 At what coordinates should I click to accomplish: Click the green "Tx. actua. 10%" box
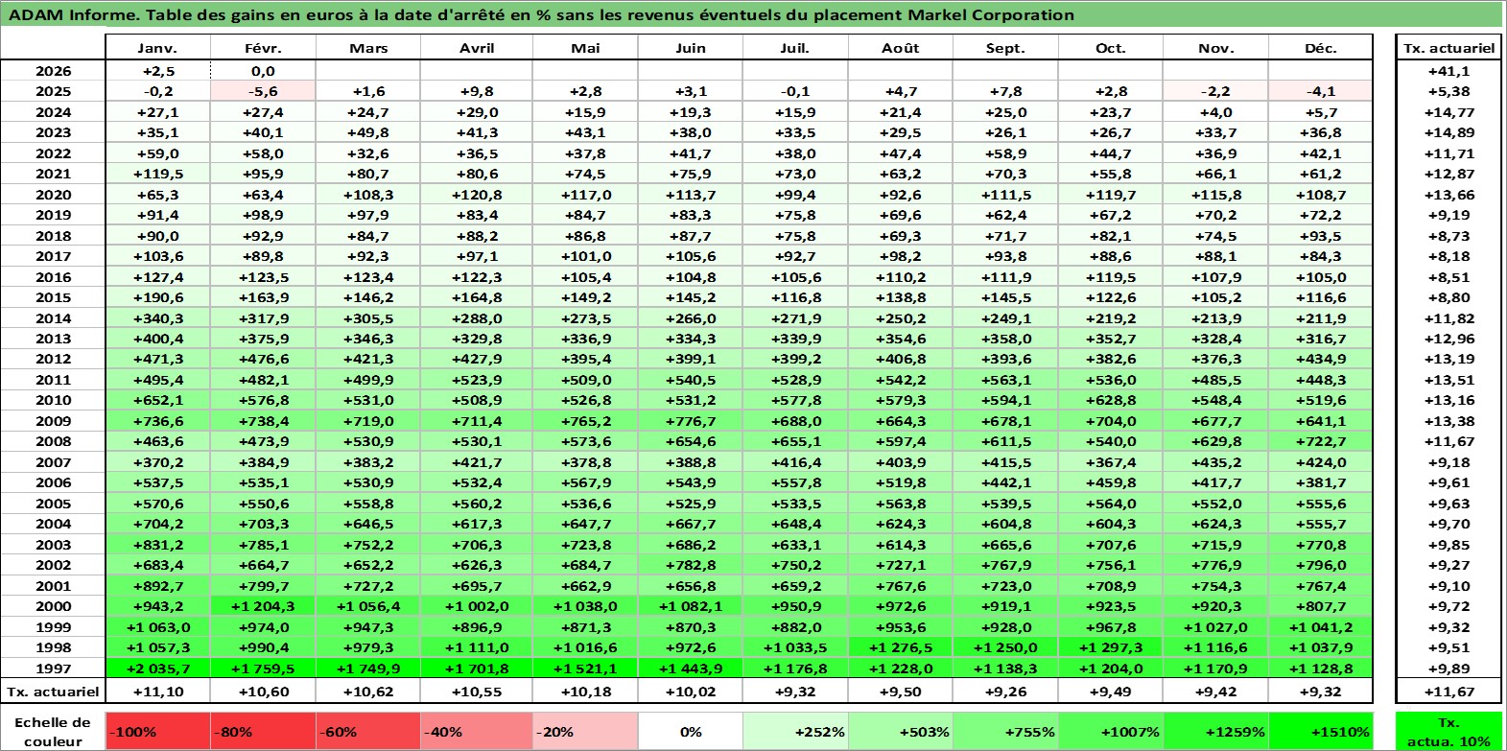tap(1448, 732)
